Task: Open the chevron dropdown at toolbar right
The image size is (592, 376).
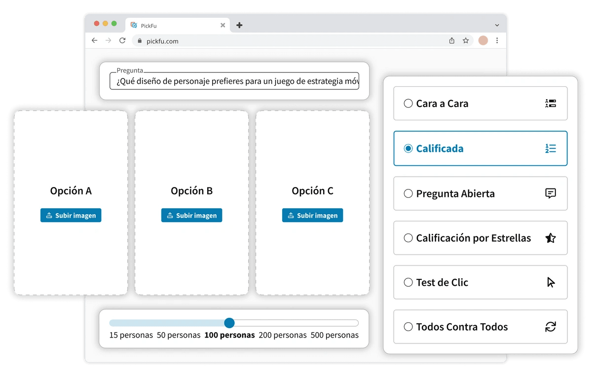Action: coord(496,25)
